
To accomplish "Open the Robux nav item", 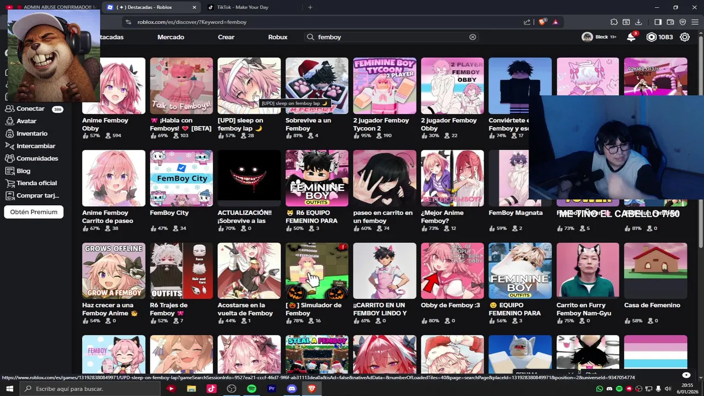I will point(278,37).
